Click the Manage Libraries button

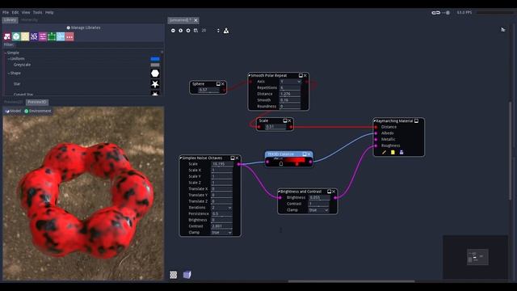click(x=83, y=27)
